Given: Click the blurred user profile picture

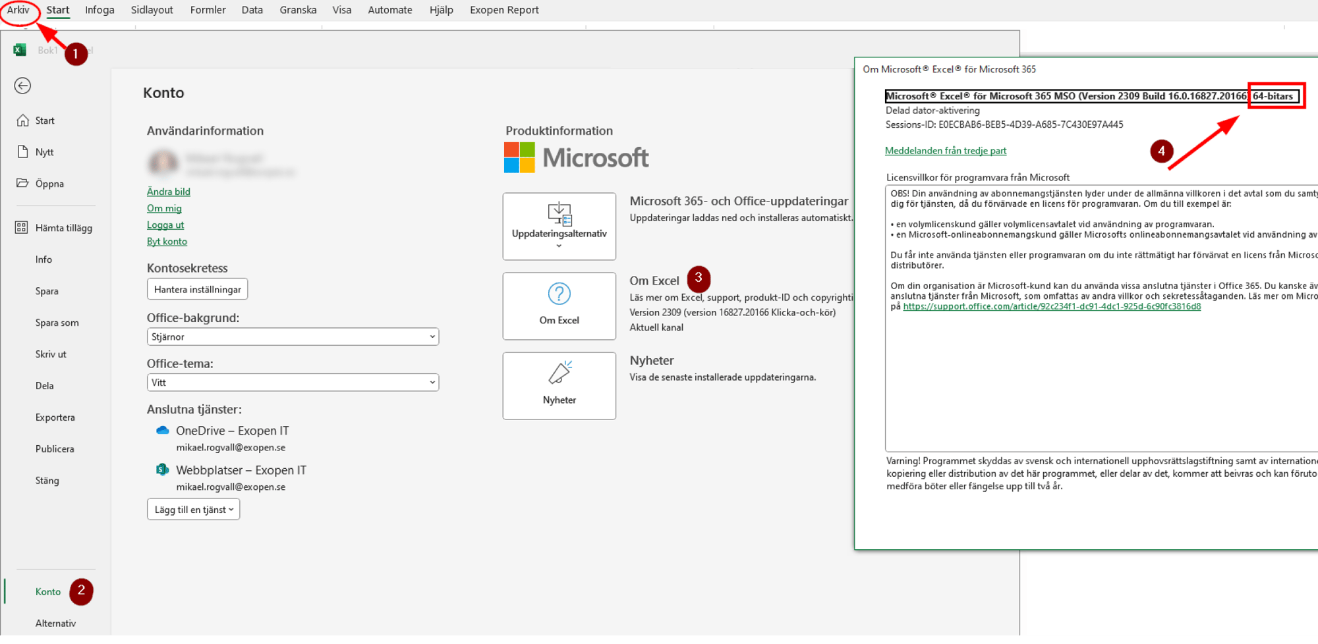Looking at the screenshot, I should [163, 163].
